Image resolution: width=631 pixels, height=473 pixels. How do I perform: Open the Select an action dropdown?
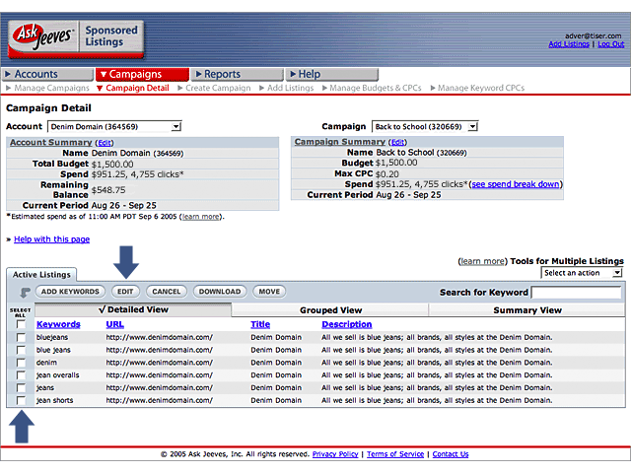click(x=582, y=273)
